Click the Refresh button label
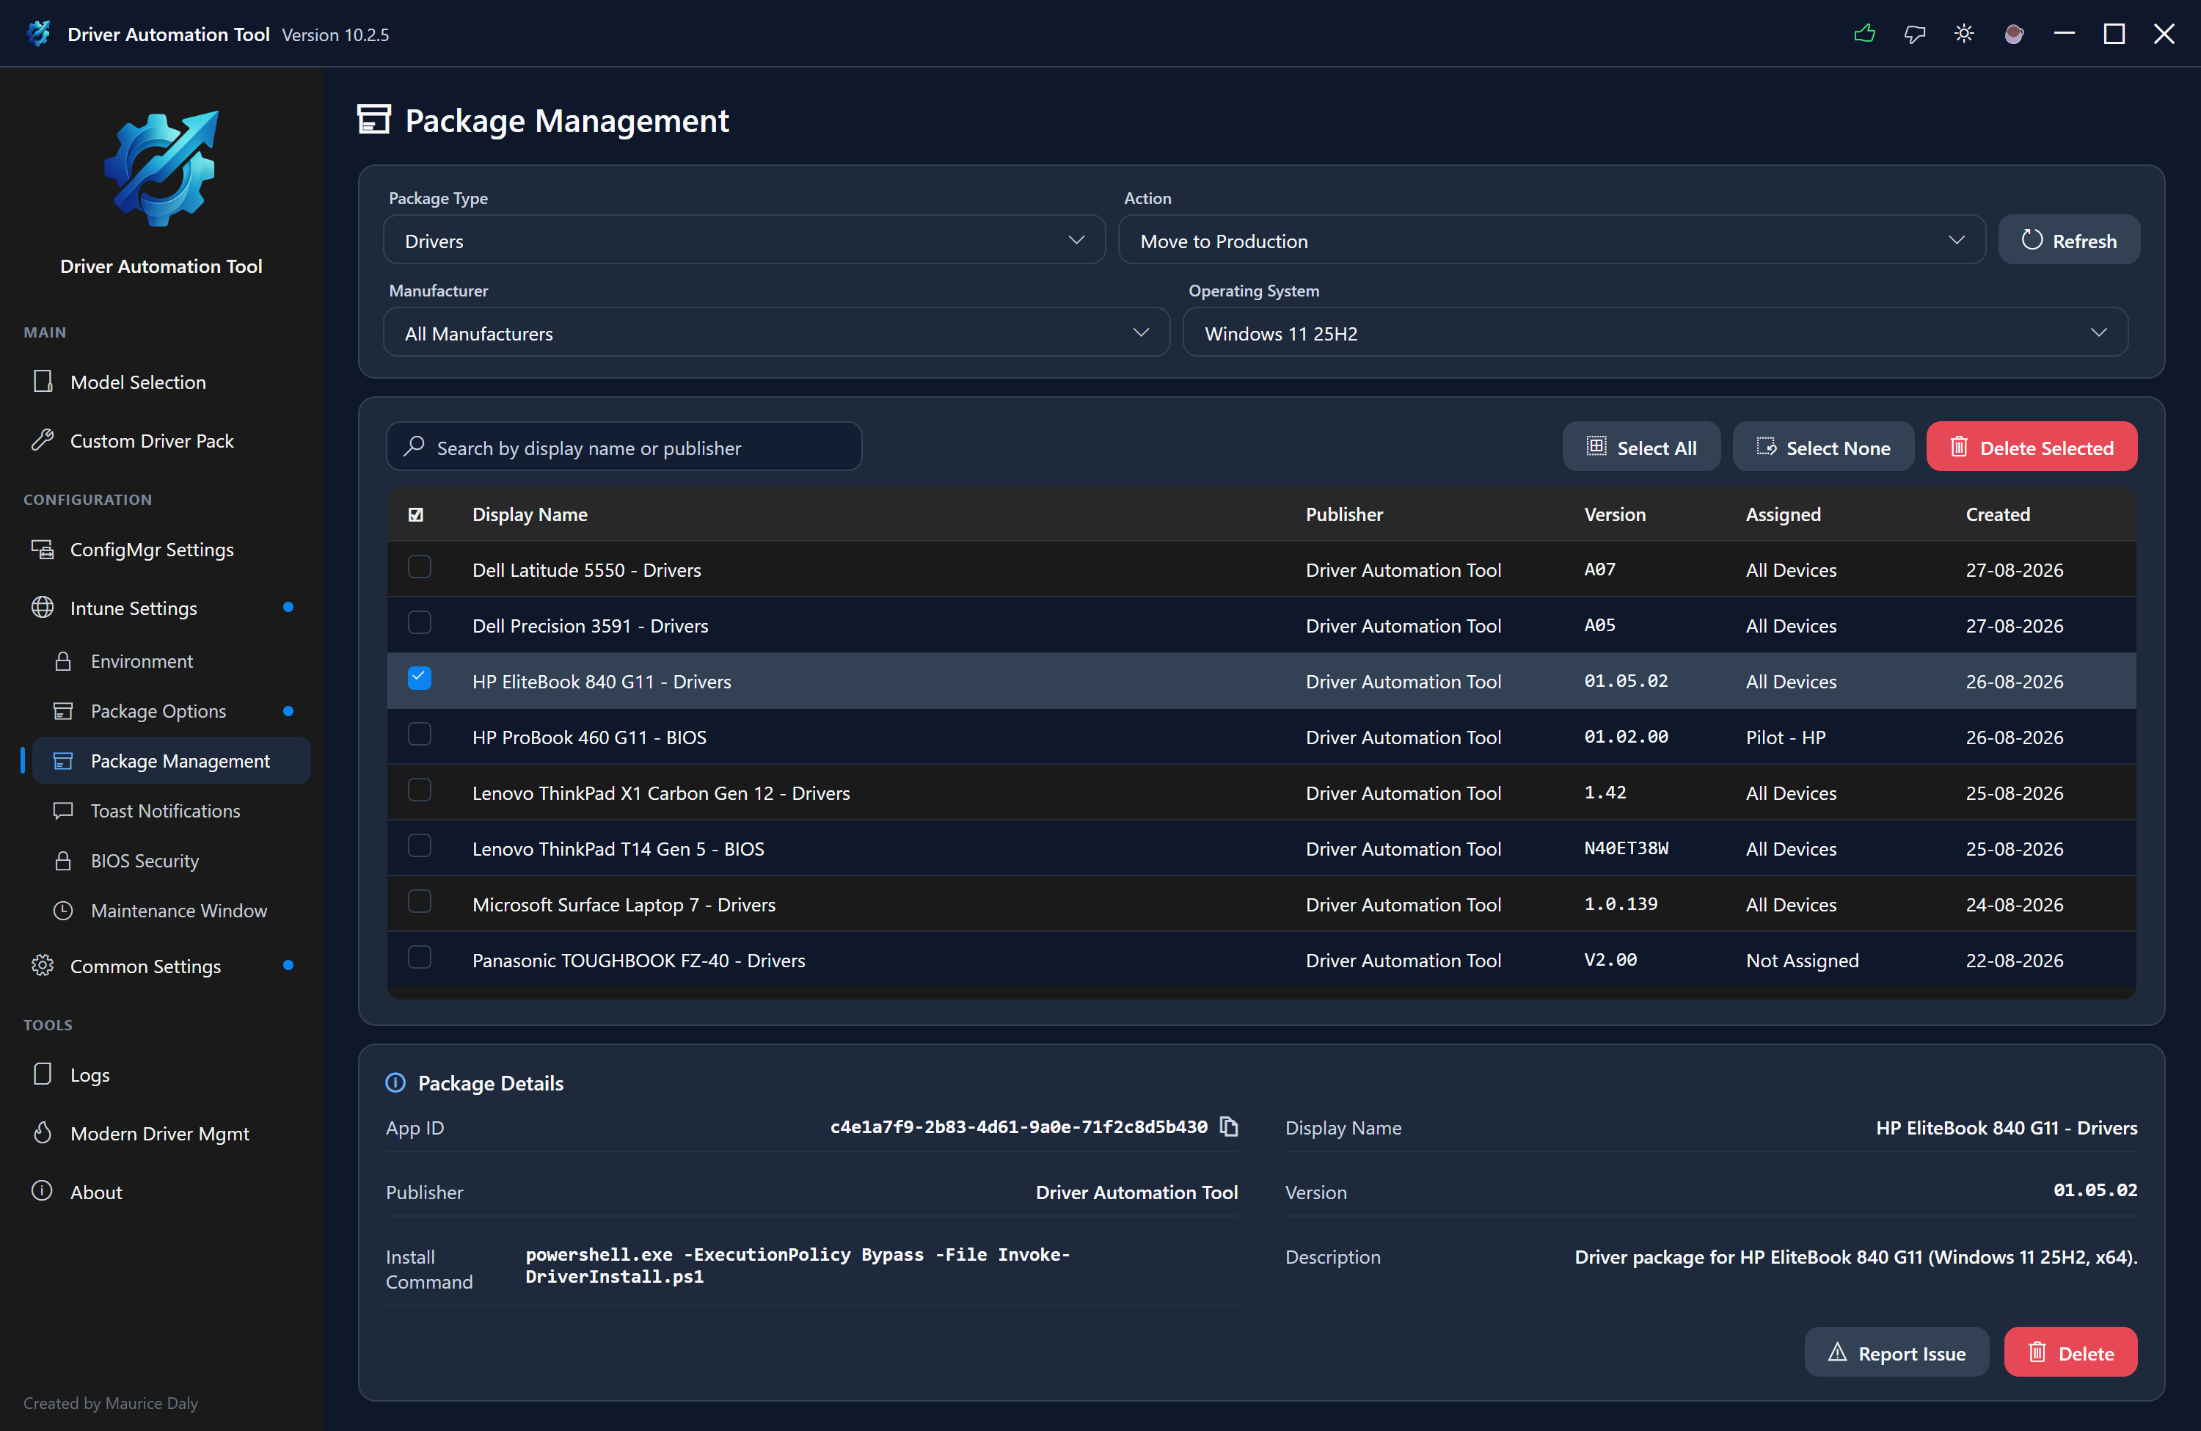This screenshot has height=1431, width=2201. [x=2084, y=241]
